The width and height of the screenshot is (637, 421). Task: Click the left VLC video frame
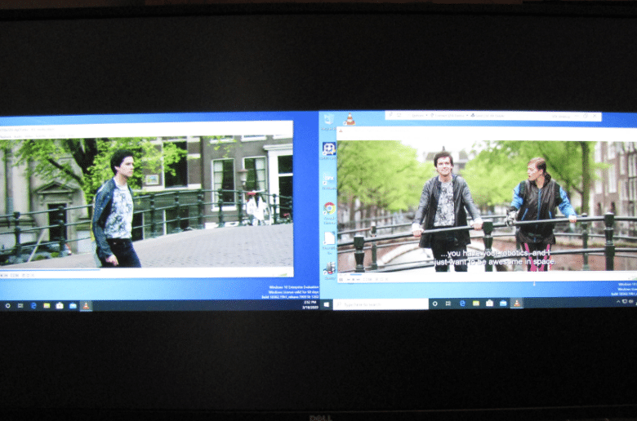[146, 202]
